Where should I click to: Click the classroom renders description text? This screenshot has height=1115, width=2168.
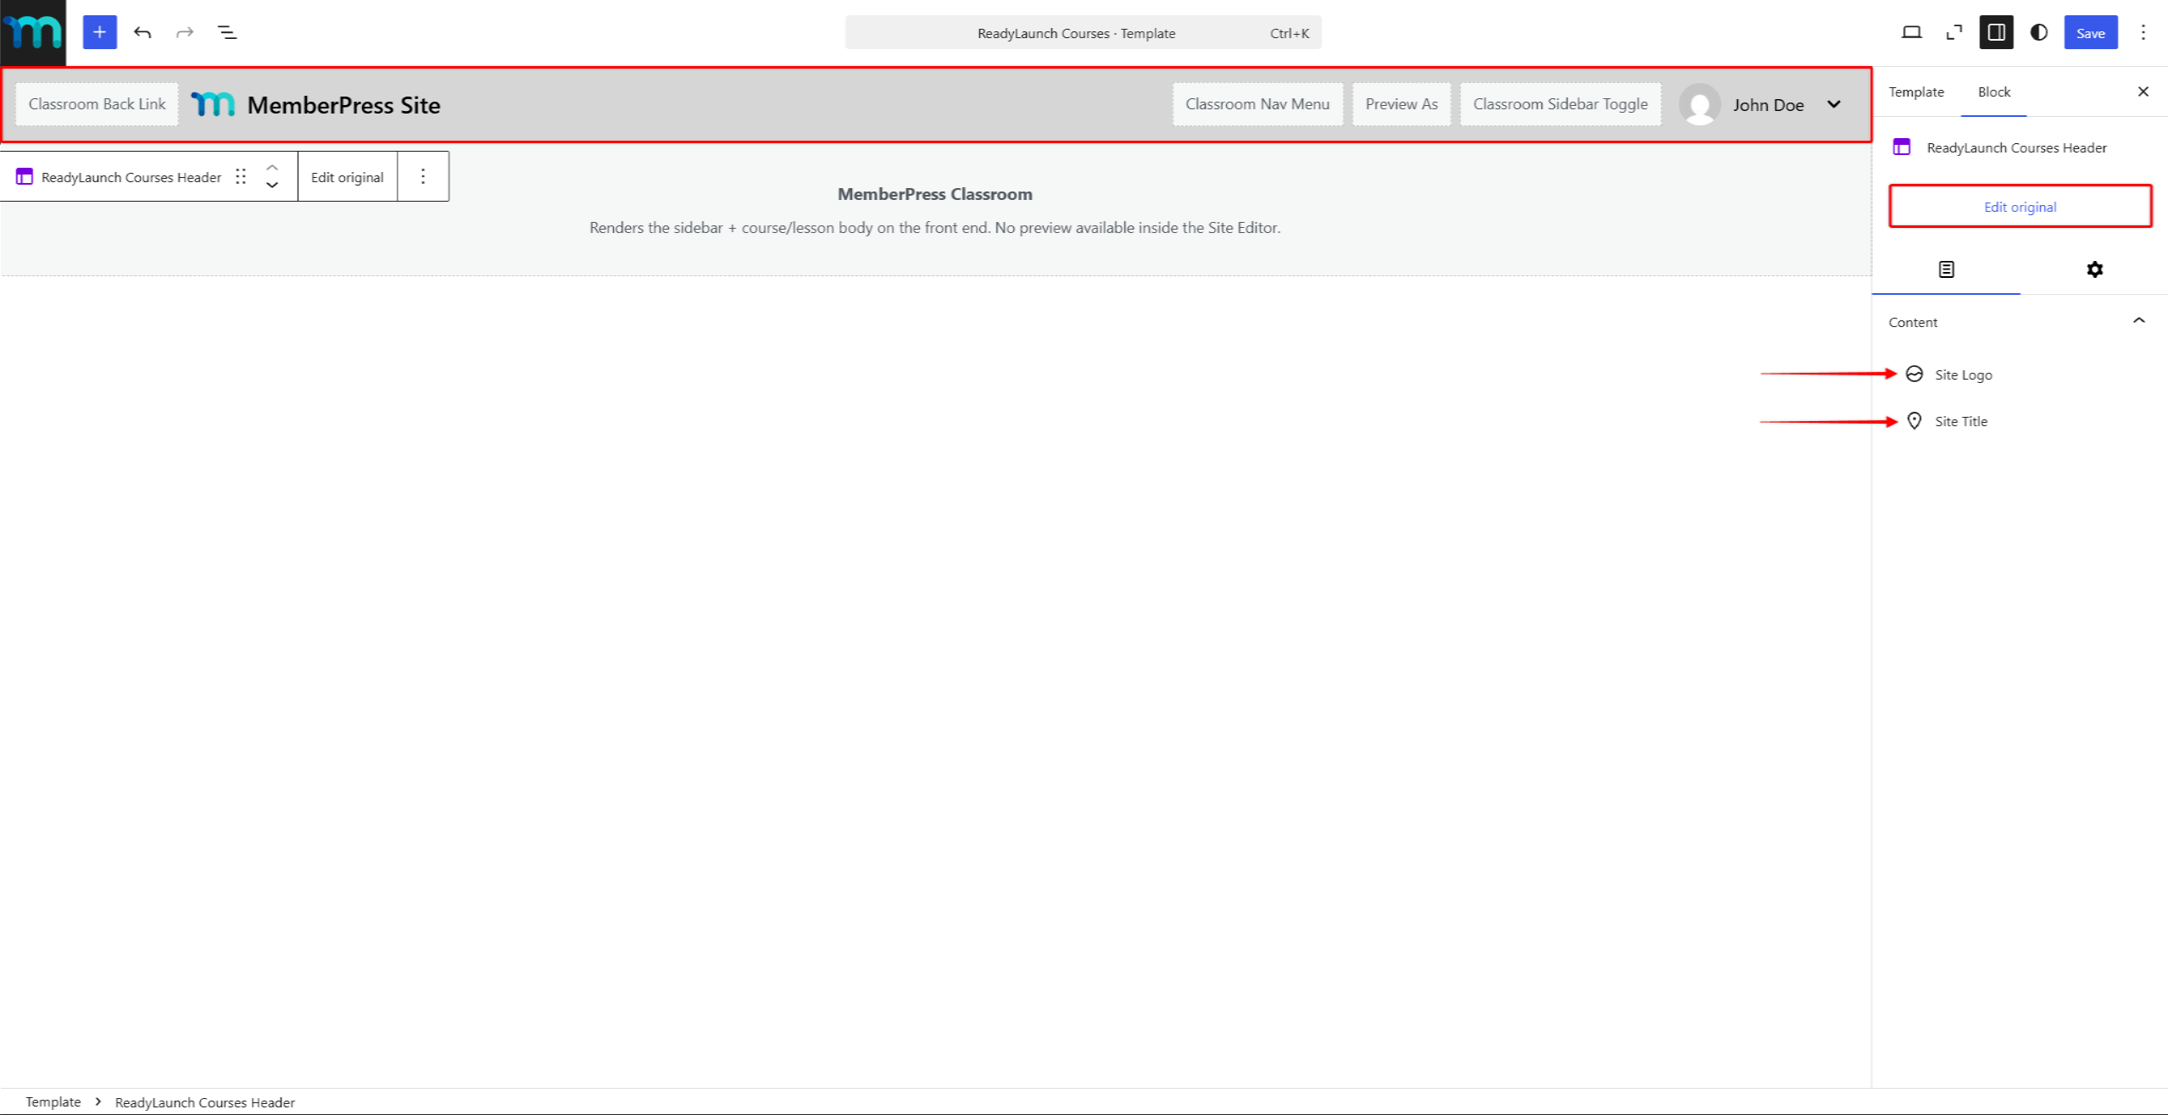(934, 227)
